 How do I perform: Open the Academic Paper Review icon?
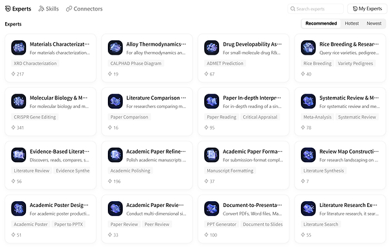[115, 208]
